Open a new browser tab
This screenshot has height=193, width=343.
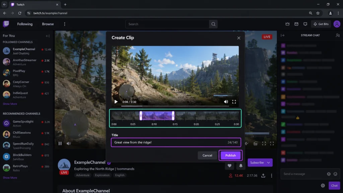[x=65, y=4]
